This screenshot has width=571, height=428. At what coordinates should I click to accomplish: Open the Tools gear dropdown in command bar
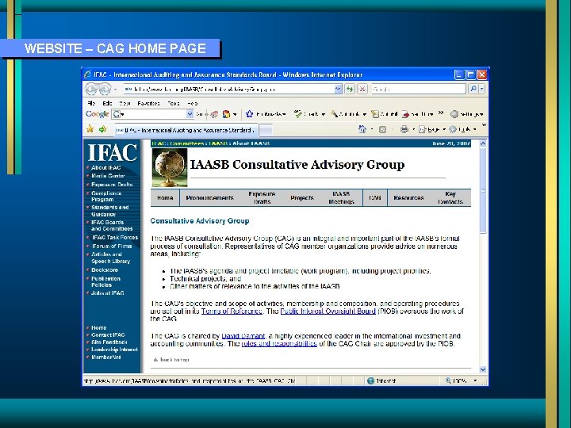(x=462, y=129)
